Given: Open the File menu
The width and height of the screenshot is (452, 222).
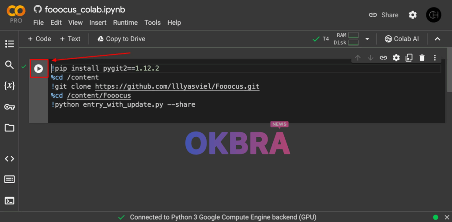Looking at the screenshot, I should (38, 23).
